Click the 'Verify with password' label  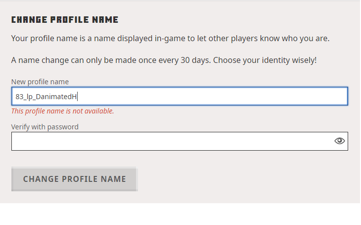pyautogui.click(x=45, y=127)
